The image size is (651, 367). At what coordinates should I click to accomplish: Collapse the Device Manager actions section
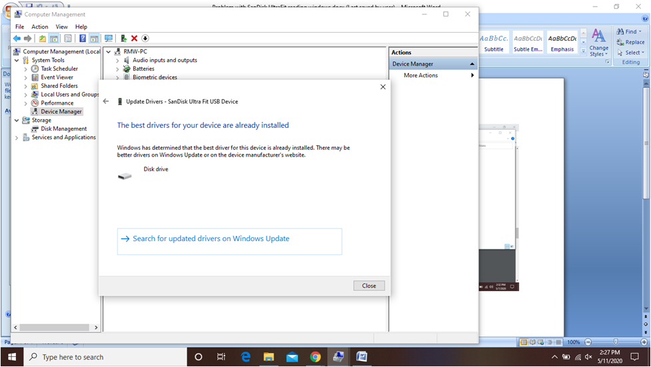pos(472,64)
